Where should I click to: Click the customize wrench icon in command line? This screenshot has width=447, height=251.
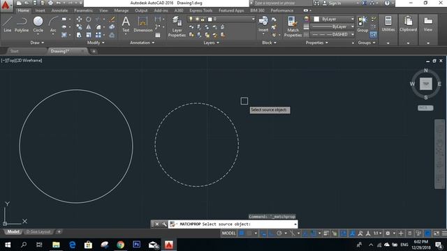(164, 225)
